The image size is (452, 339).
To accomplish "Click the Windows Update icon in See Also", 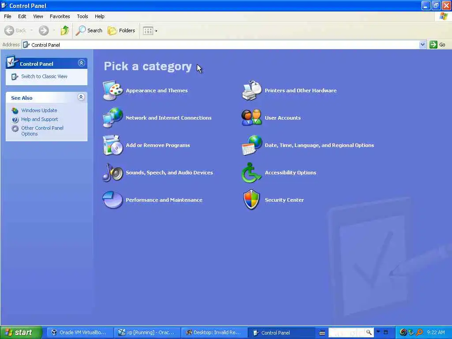I will pyautogui.click(x=15, y=110).
